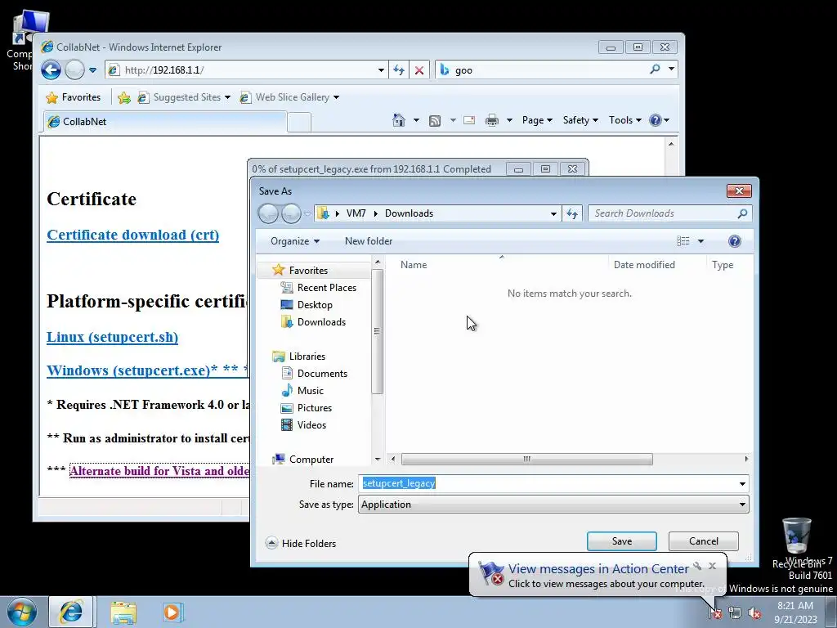Open the IE address bar dropdown
Viewport: 837px width, 628px height.
pyautogui.click(x=381, y=70)
